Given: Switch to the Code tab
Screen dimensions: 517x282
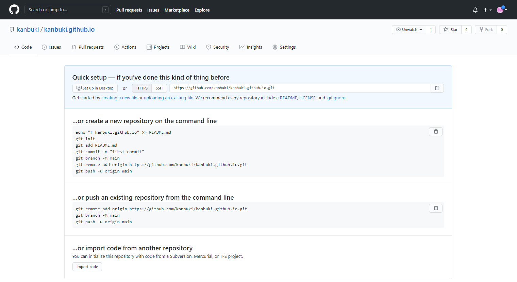Looking at the screenshot, I should click(23, 47).
